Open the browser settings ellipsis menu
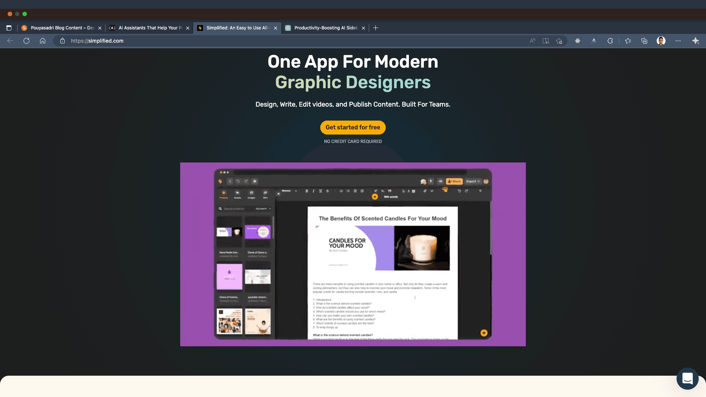 678,41
